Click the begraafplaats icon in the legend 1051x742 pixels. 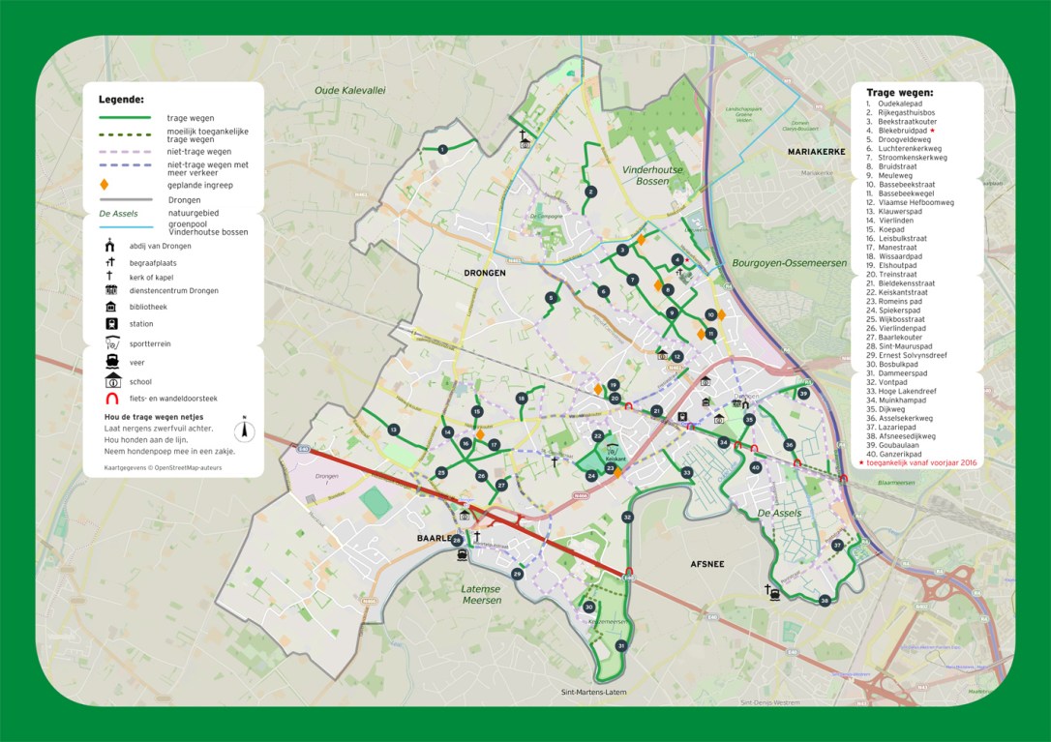coord(108,262)
